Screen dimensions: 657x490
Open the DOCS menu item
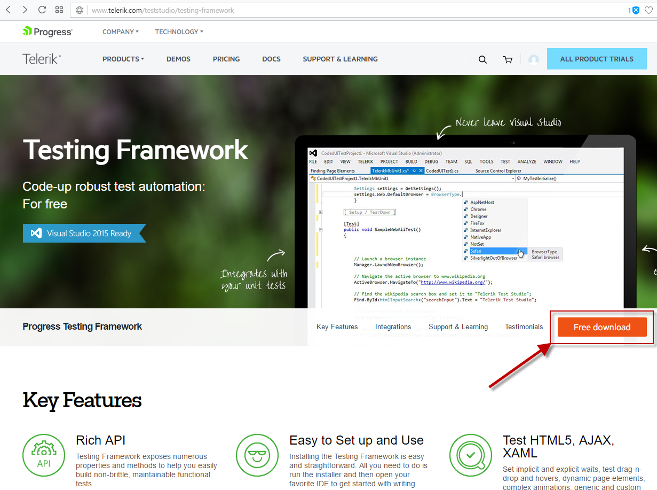coord(271,59)
